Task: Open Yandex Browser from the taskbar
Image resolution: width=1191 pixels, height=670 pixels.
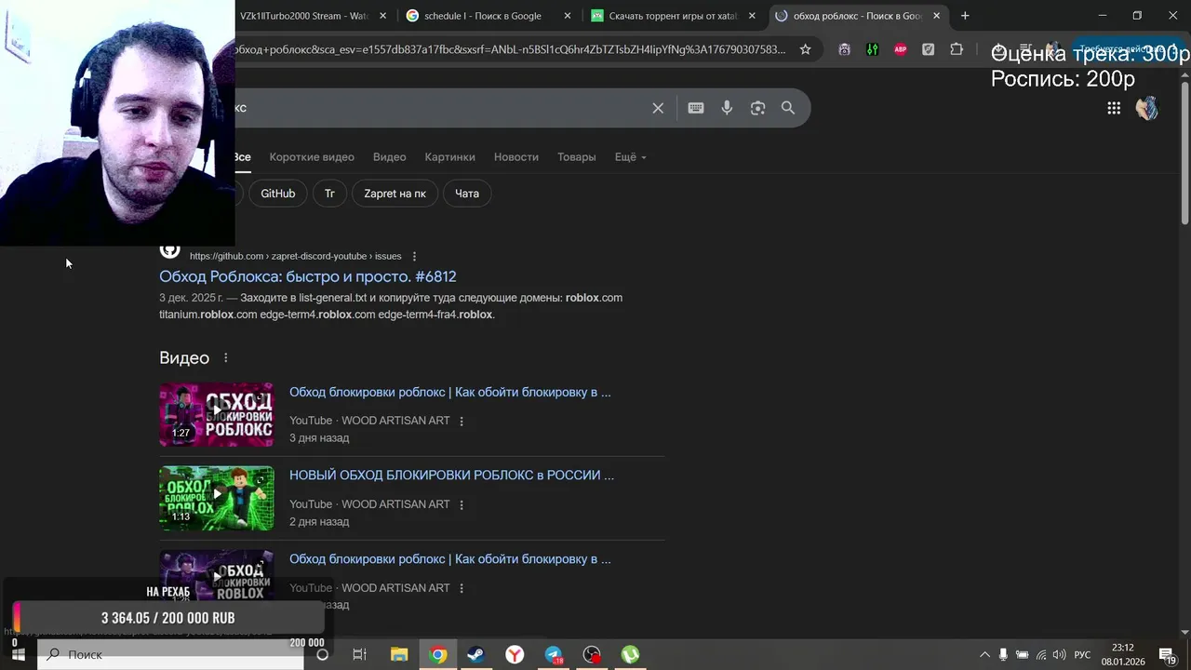Action: point(515,654)
